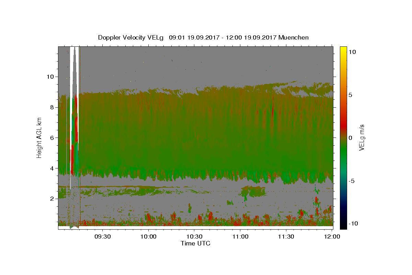This screenshot has height=275, width=412.
Task: Click the colorbar tick label -5
Action: 353,181
